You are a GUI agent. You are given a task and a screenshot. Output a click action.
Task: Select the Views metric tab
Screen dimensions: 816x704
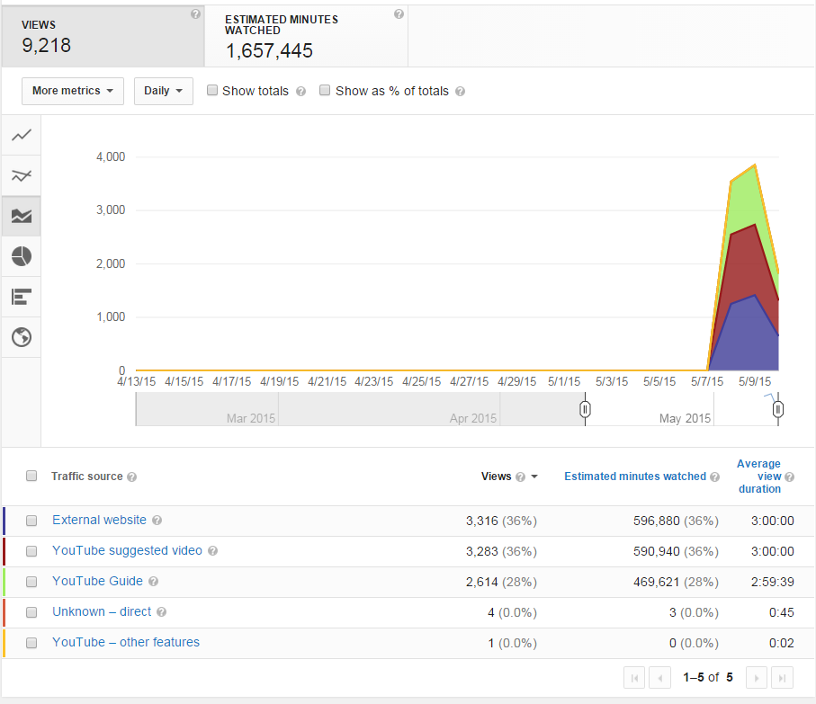(x=103, y=36)
